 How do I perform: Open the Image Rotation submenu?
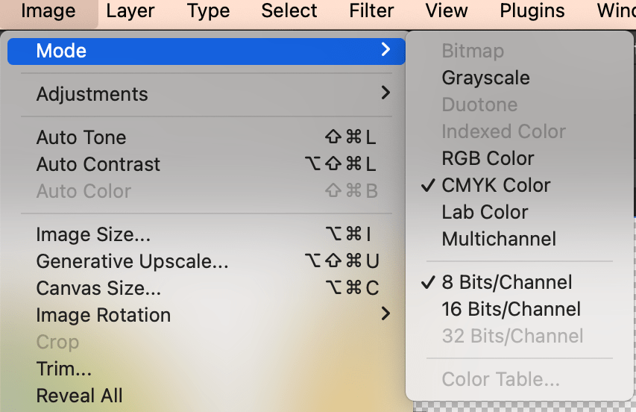[x=104, y=315]
